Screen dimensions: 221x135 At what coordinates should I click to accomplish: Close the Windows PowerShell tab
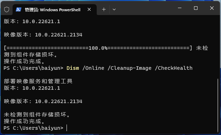point(89,9)
